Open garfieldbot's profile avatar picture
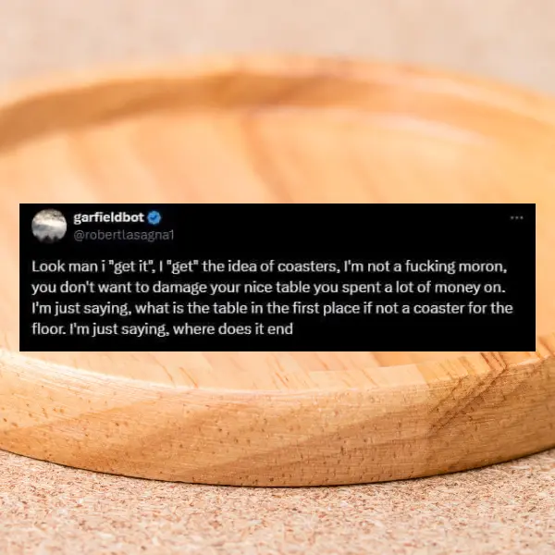Screen dimensions: 555x555 49,227
